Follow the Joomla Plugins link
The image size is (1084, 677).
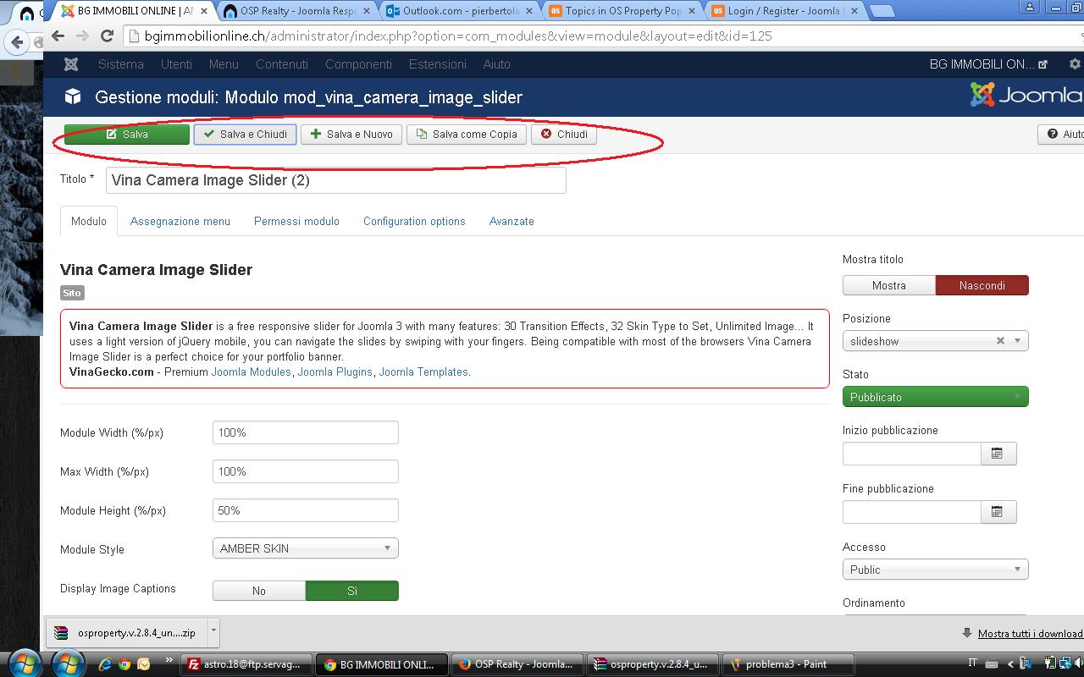(x=335, y=372)
